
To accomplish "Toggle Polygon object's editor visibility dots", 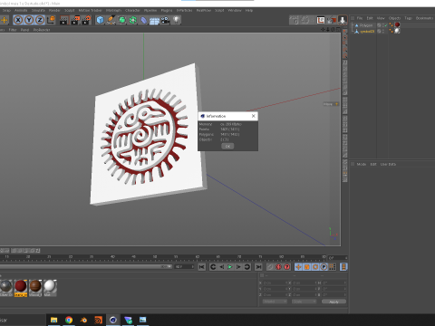I will [383, 25].
